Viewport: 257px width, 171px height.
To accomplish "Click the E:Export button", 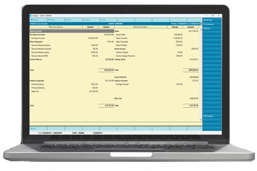I will (91, 20).
